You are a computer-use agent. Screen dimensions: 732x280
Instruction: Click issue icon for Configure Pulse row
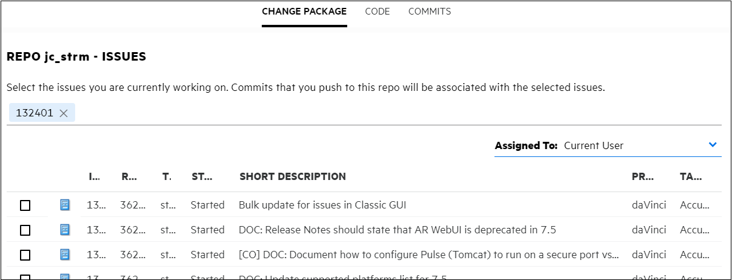point(65,255)
